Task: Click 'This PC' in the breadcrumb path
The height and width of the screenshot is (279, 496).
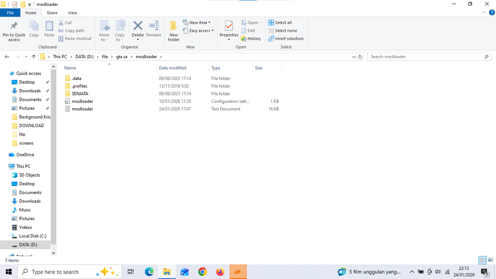Action: (x=60, y=57)
